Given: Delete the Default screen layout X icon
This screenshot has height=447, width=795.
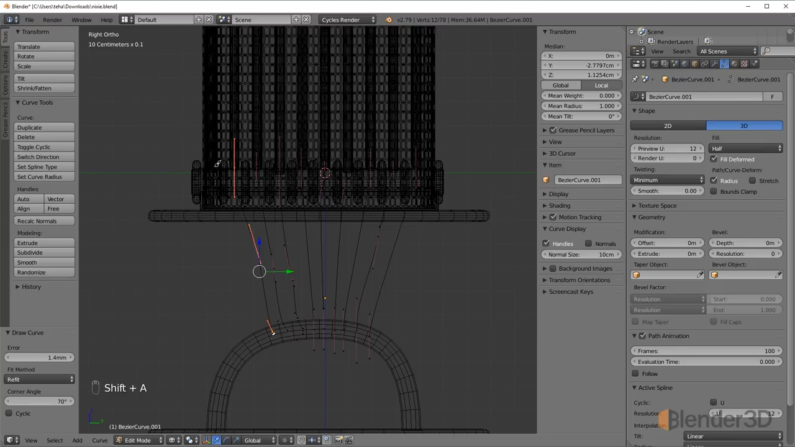Looking at the screenshot, I should (209, 20).
